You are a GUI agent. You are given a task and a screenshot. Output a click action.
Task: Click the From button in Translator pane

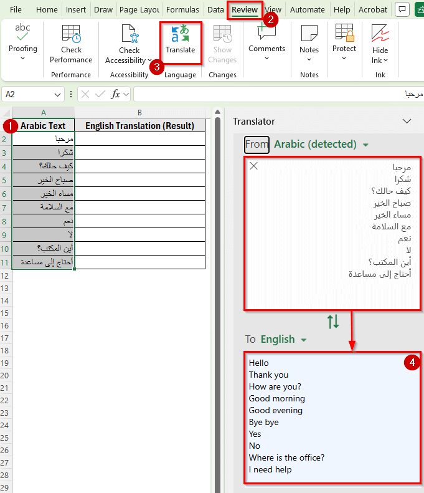257,145
